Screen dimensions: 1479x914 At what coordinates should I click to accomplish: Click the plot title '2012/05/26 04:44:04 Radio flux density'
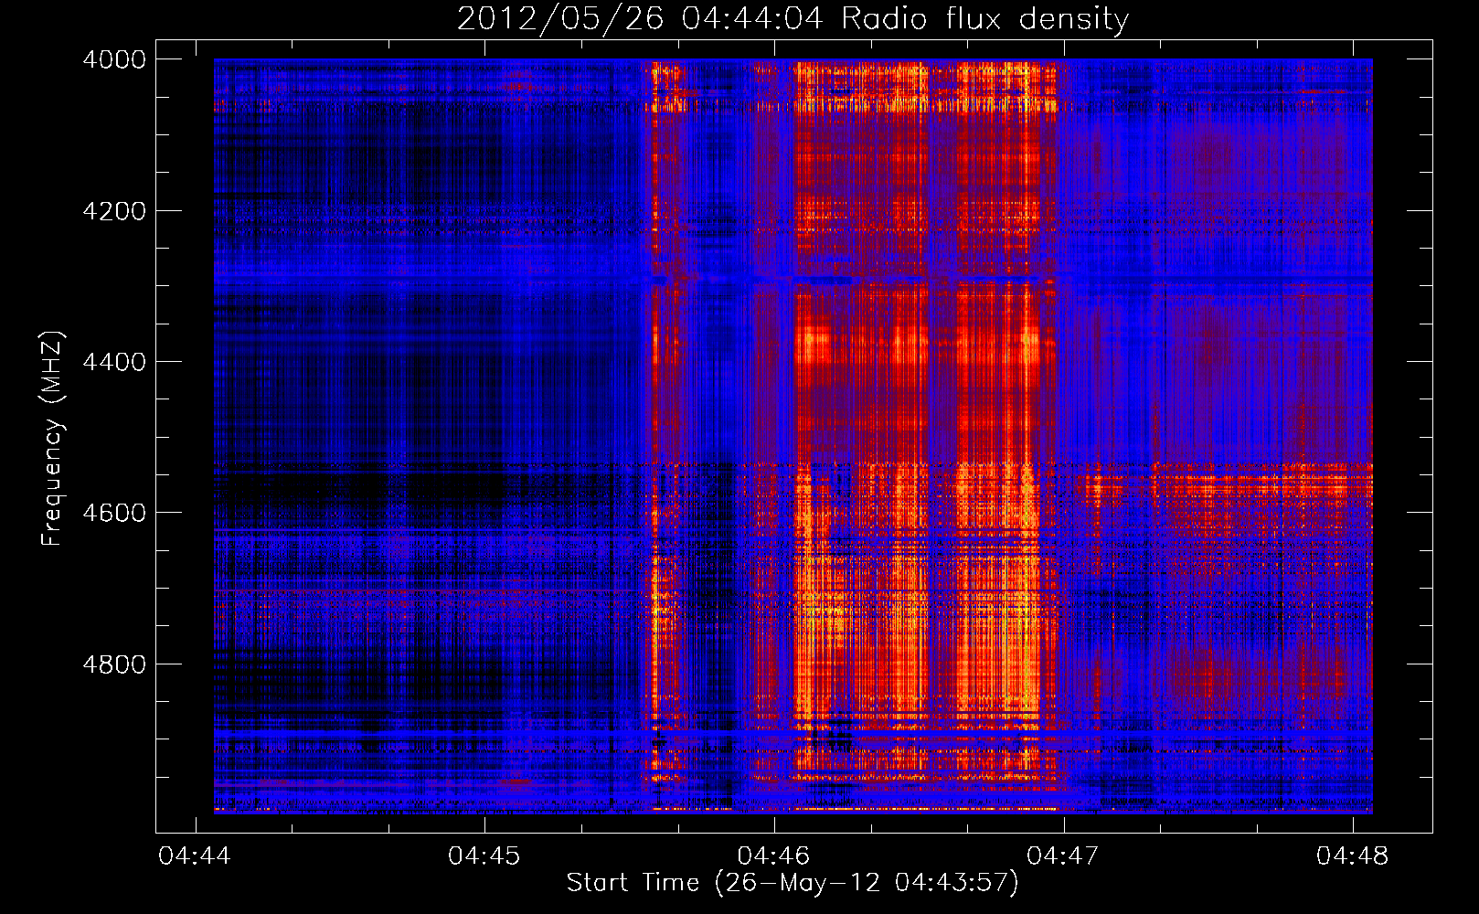793,19
